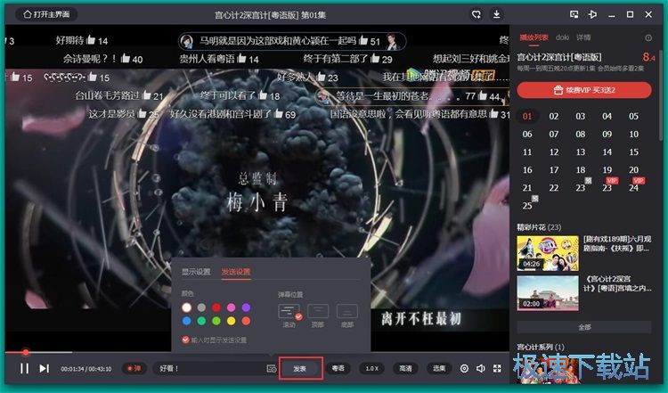668x393 pixels.
Task: Select 滚动 scrolling danmaku position
Action: pyautogui.click(x=289, y=312)
